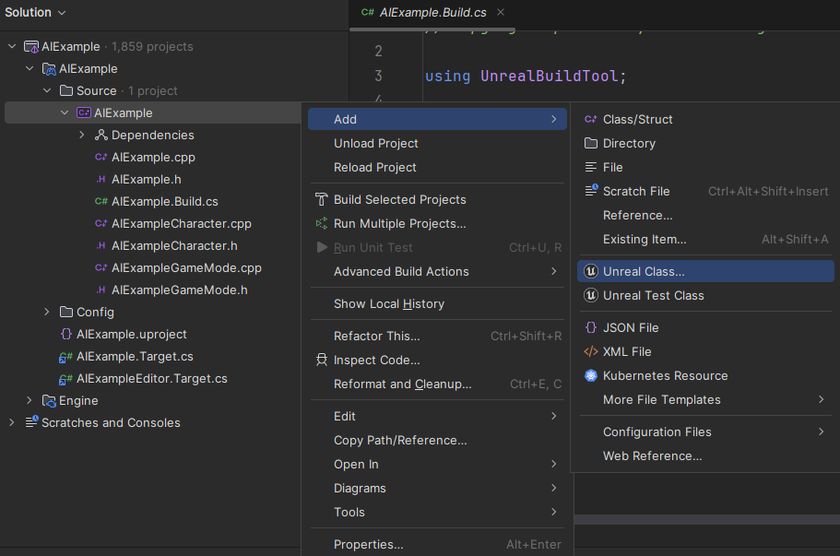Click the XML File icon
Viewport: 840px width, 556px height.
tap(591, 351)
